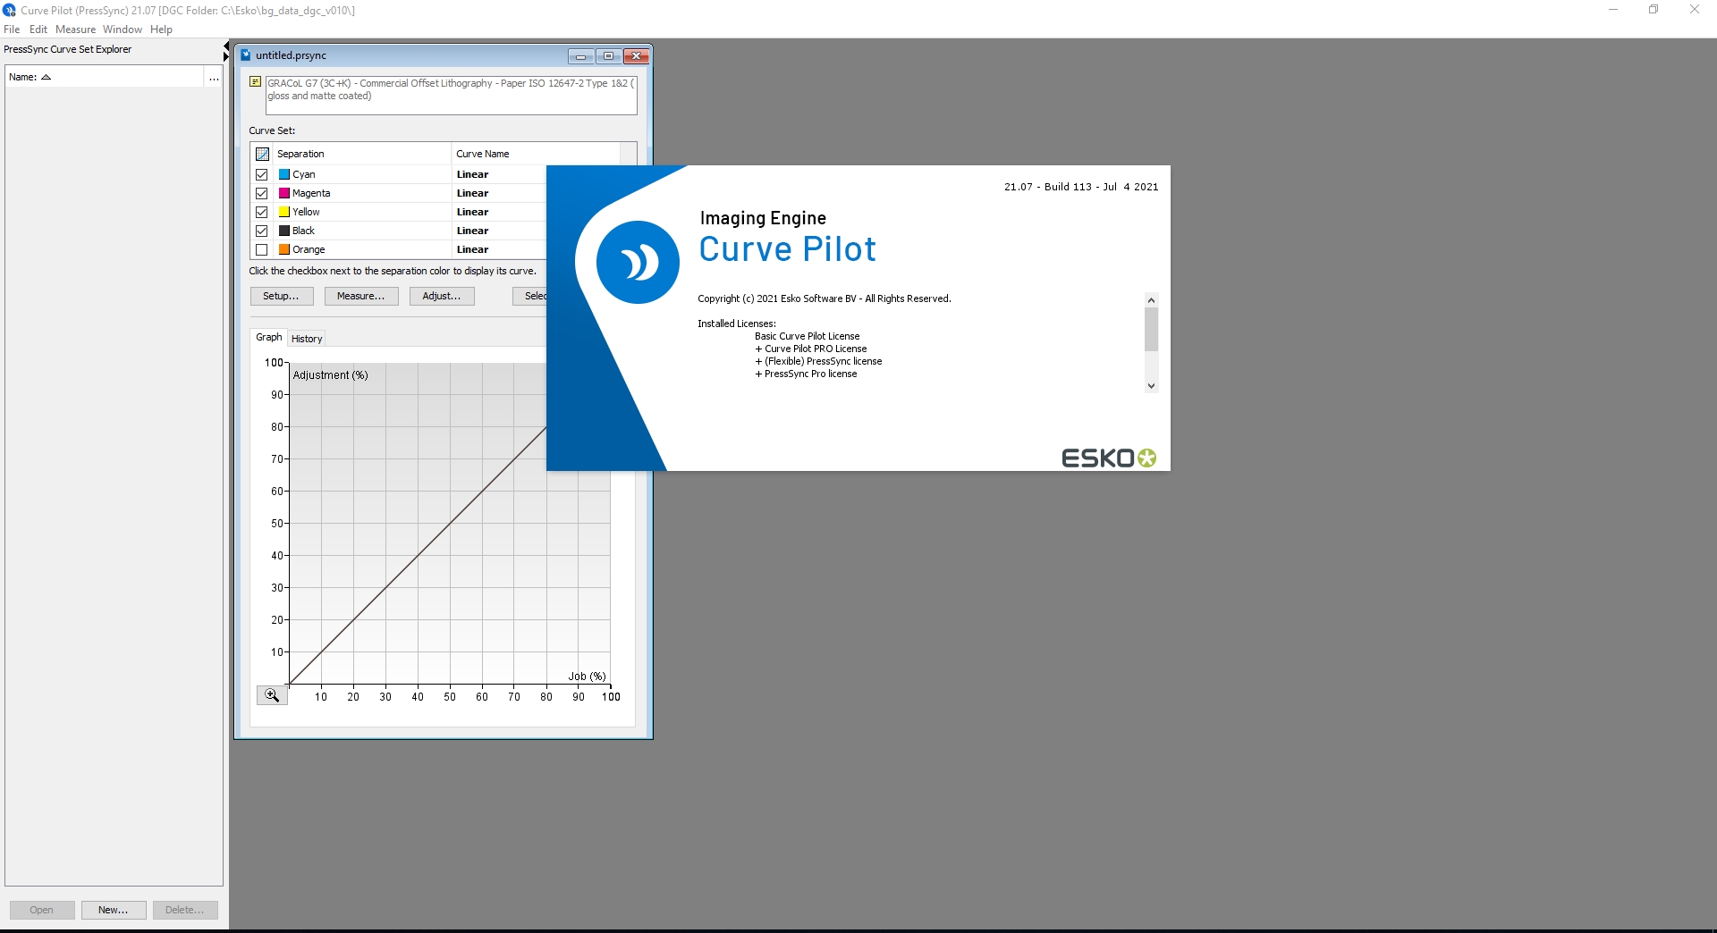Click the Cyan color swatch

284,174
